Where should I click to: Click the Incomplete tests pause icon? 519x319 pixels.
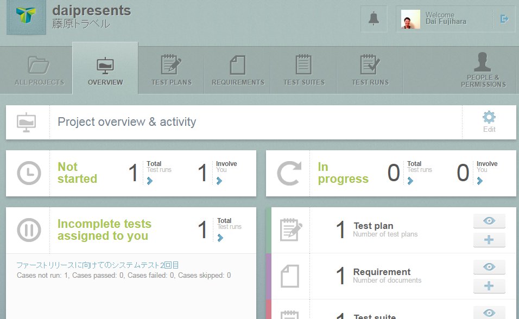[x=28, y=231]
